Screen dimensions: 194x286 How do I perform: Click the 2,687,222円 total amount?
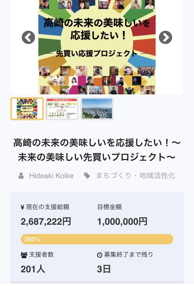tap(46, 222)
